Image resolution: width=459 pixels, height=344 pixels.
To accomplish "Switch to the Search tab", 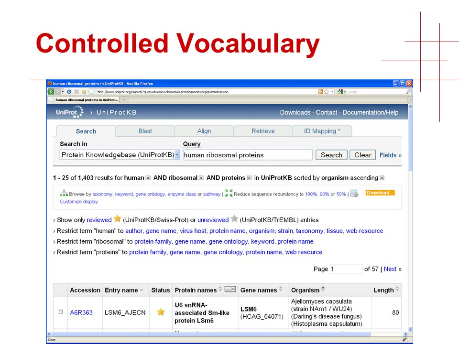I will click(86, 131).
